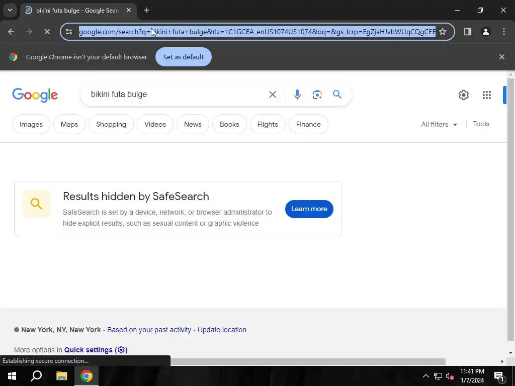The width and height of the screenshot is (515, 386).
Task: Start voice search with microphone
Action: point(297,94)
